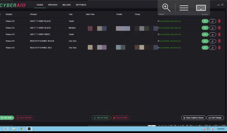Image resolution: width=227 pixels, height=133 pixels.
Task: Edit the SAFE T T-SHIRT BLACK Medium task
Action: tap(213, 28)
